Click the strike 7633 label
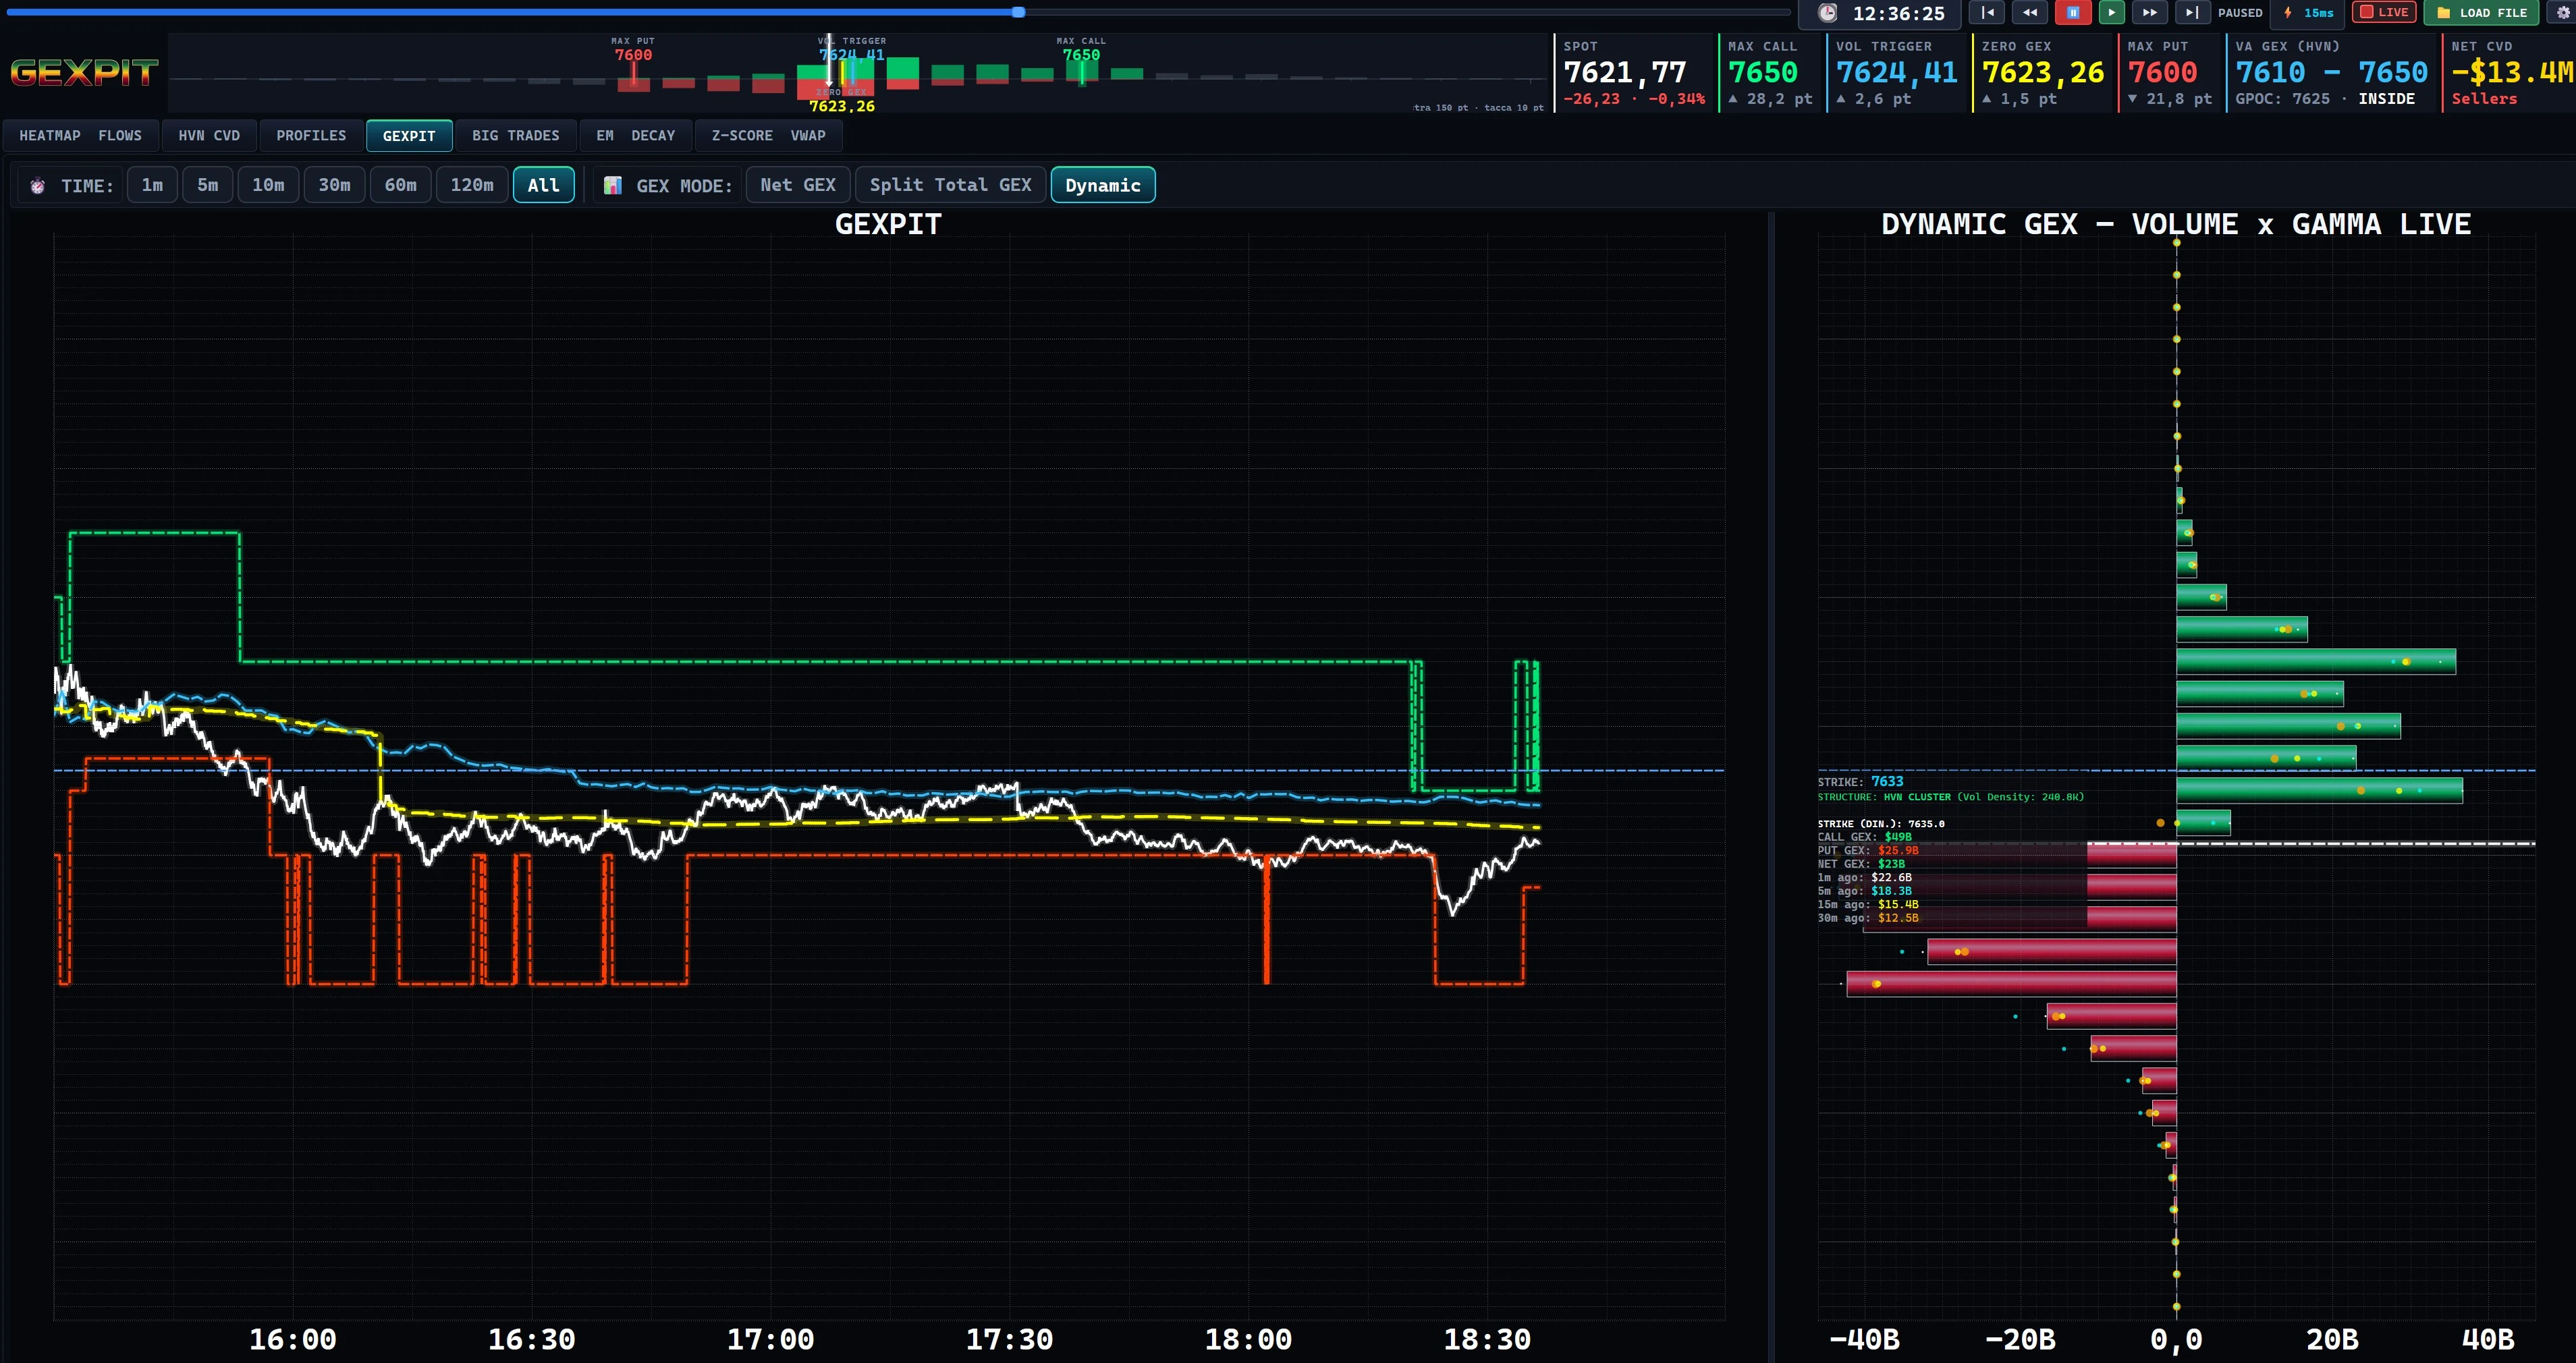The height and width of the screenshot is (1363, 2576). 1887,782
